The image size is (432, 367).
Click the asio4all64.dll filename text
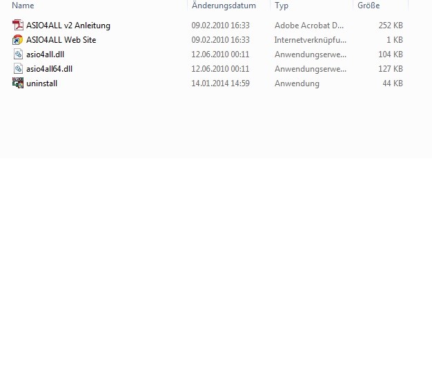(49, 69)
